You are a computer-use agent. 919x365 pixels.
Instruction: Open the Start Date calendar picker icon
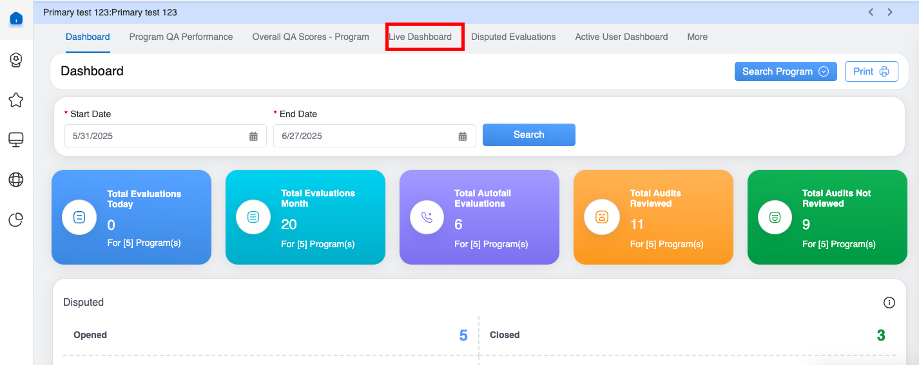[253, 136]
